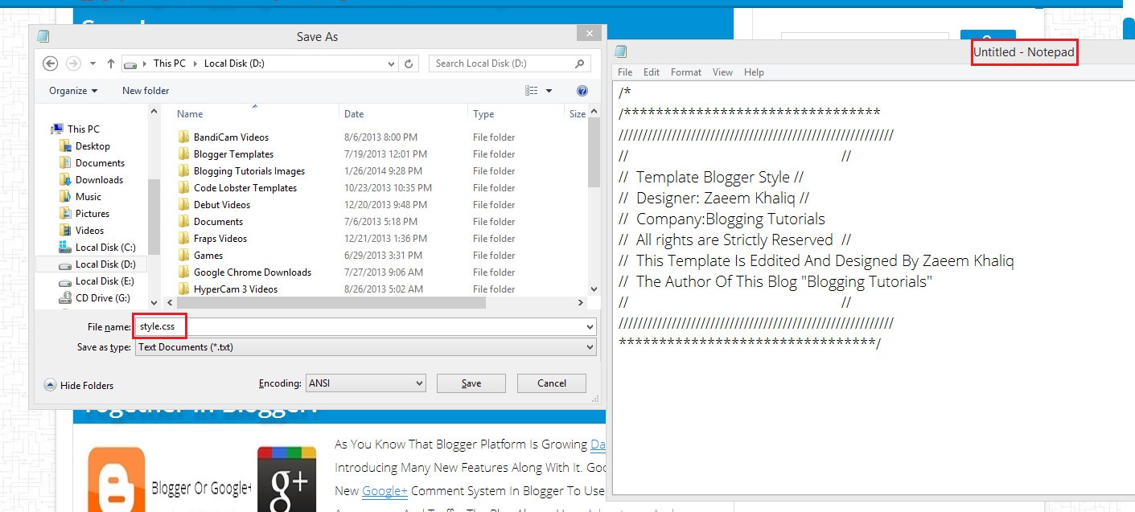Change view layout with the view icon

(531, 91)
